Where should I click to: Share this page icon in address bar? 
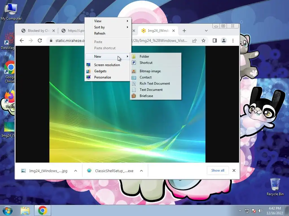pyautogui.click(x=194, y=40)
